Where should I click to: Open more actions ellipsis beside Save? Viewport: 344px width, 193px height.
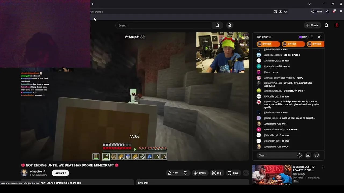pyautogui.click(x=246, y=173)
